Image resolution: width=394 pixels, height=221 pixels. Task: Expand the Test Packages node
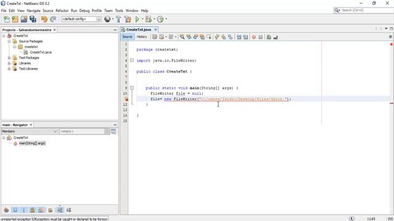(9, 58)
